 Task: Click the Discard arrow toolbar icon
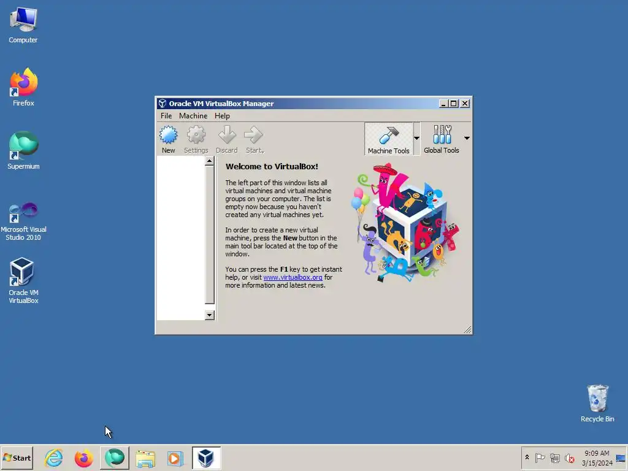(x=227, y=139)
